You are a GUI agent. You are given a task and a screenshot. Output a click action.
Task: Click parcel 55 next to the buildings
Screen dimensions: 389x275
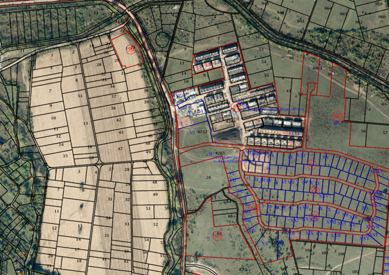point(266,75)
